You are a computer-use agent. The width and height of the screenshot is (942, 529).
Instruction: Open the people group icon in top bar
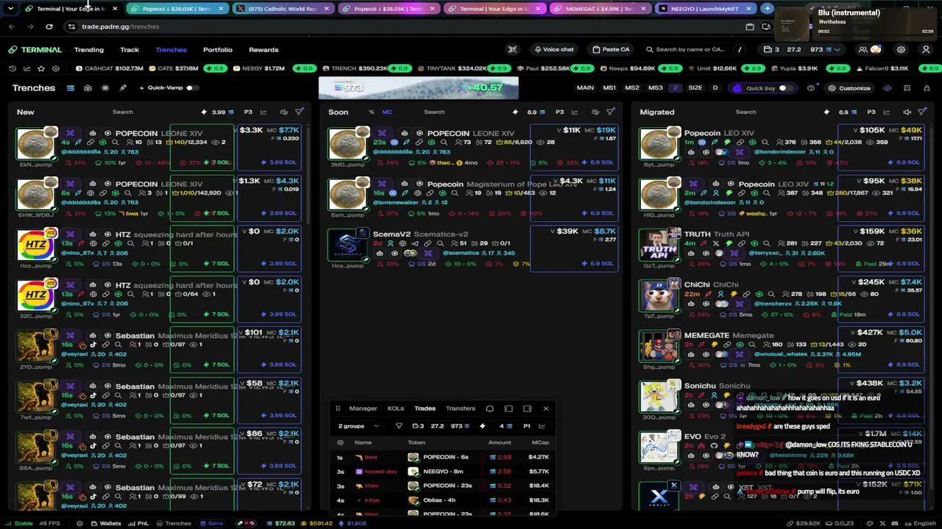tap(863, 50)
